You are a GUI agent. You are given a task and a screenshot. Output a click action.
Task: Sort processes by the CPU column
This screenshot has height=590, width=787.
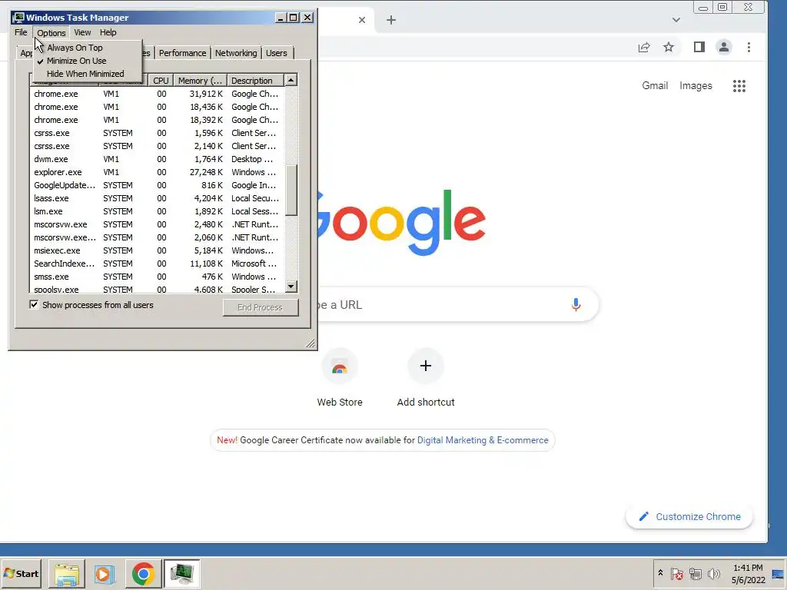pyautogui.click(x=161, y=80)
